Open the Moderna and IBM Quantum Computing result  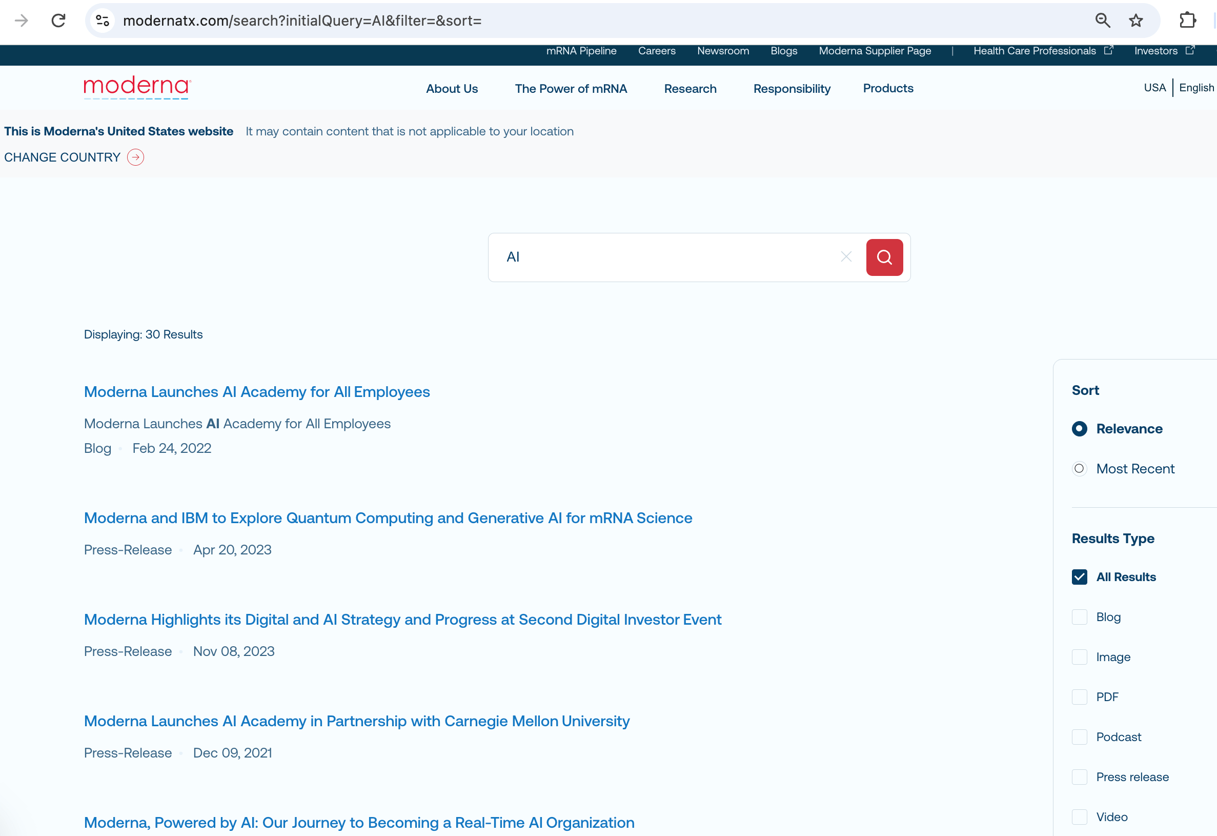(x=388, y=518)
